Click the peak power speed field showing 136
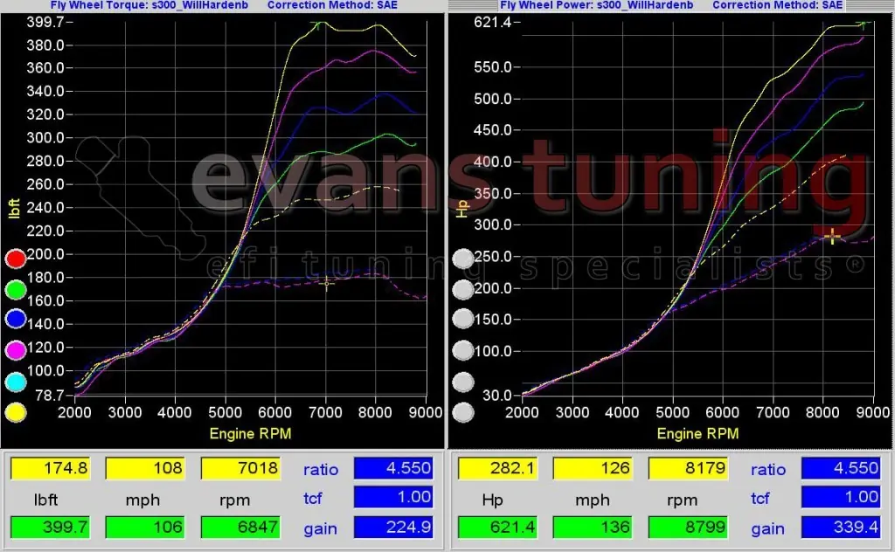895x552 pixels. tap(593, 527)
